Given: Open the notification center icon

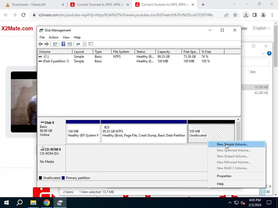Looking at the screenshot, I should coord(269,203).
